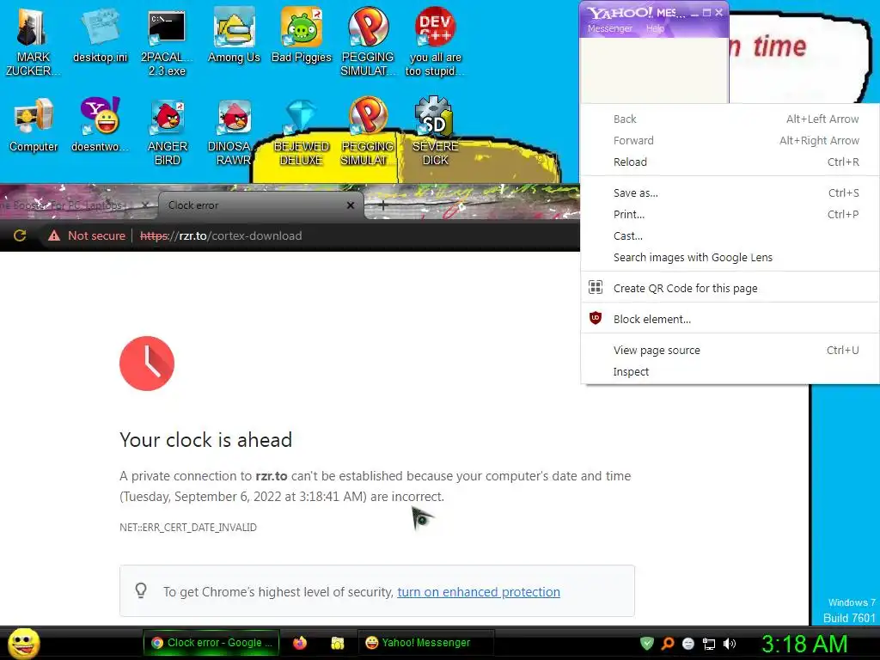Open the 2PACAL 2.3.exe icon

point(167,41)
